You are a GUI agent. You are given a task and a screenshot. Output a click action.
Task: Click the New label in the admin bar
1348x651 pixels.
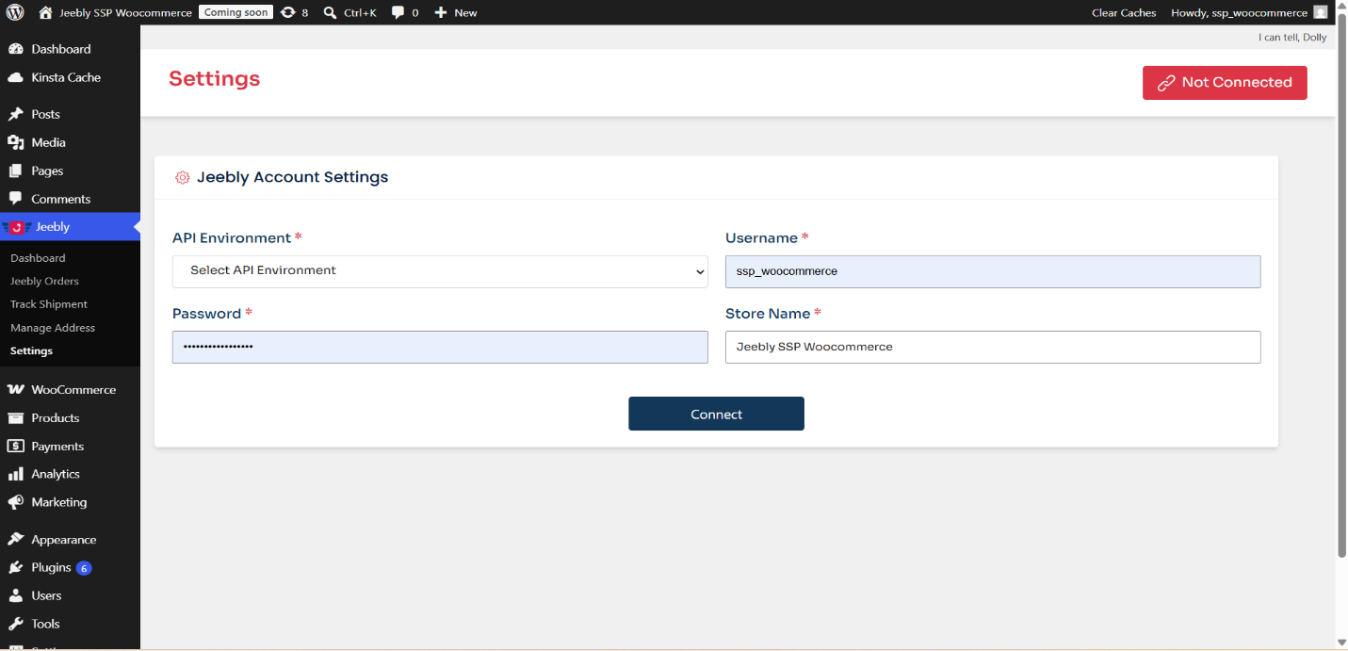point(465,12)
